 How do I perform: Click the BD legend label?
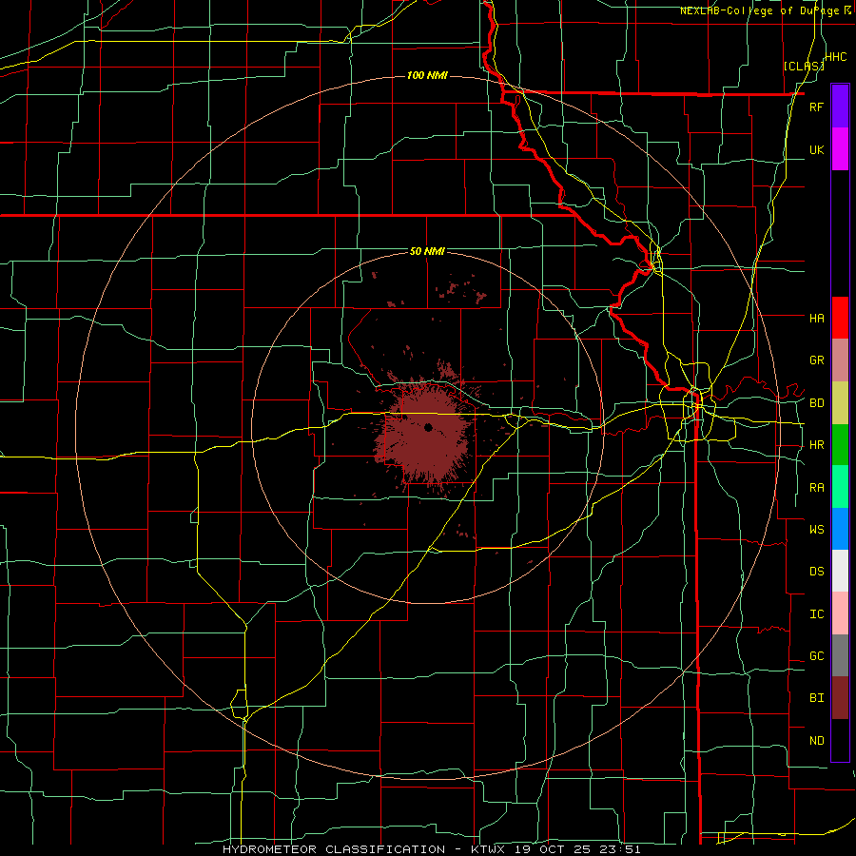tap(816, 403)
